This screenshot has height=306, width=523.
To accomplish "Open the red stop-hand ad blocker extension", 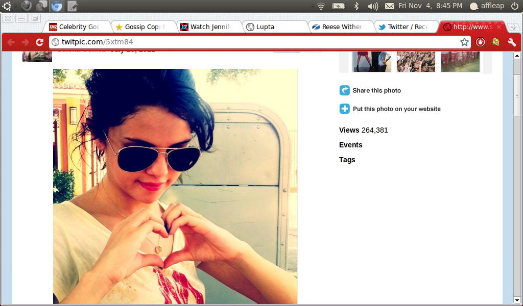I will pyautogui.click(x=480, y=42).
